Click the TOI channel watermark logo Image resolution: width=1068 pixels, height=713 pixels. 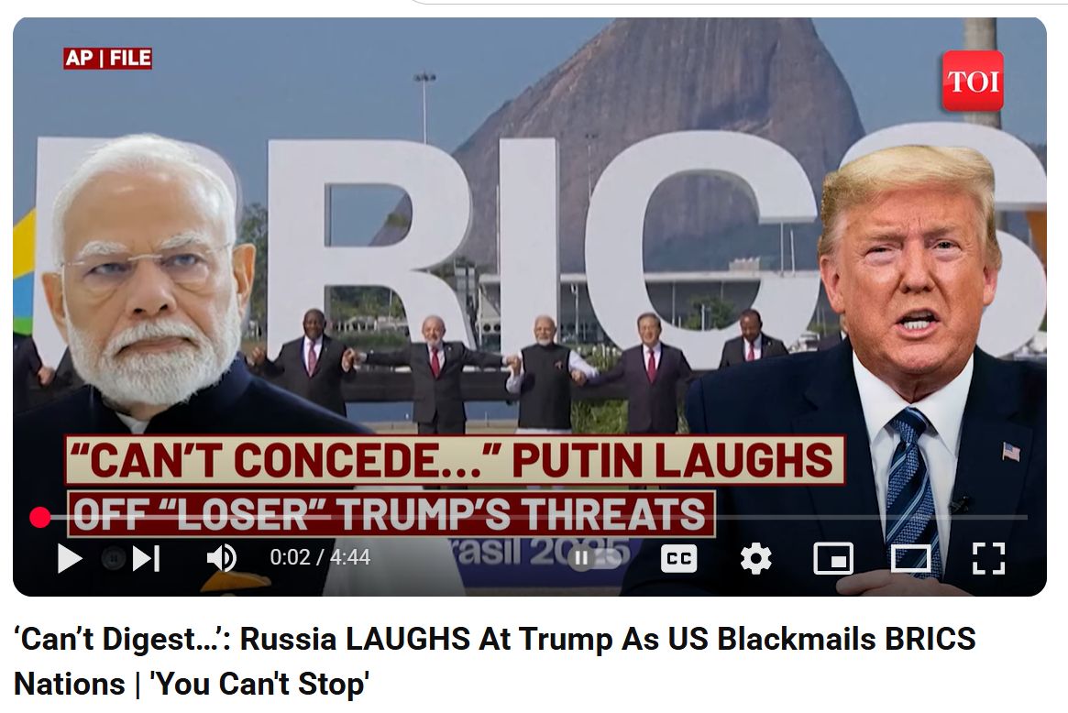click(973, 81)
